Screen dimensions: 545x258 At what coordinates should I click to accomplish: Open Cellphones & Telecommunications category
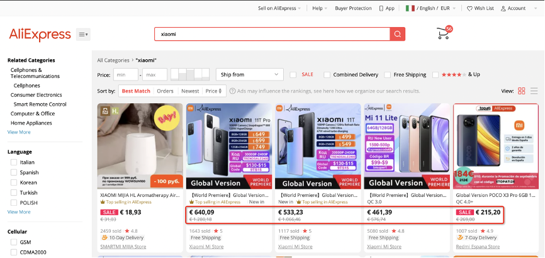click(35, 73)
